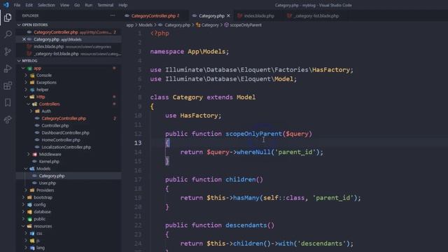
Task: Collapse the MYBLOG project section
Action: 19,61
